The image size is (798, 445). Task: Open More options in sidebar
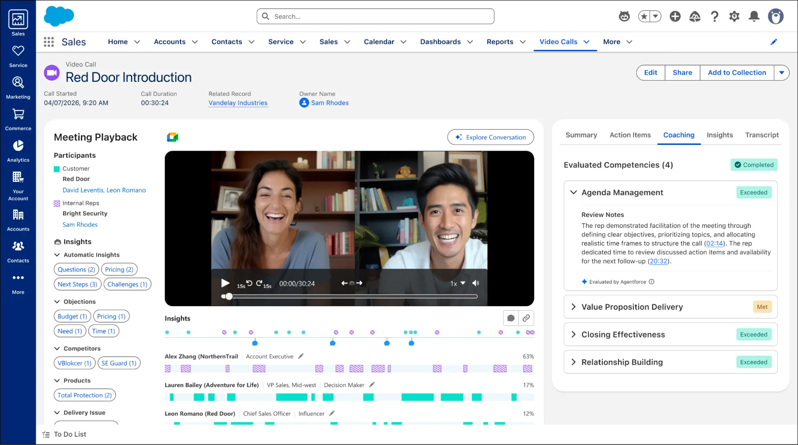[18, 284]
